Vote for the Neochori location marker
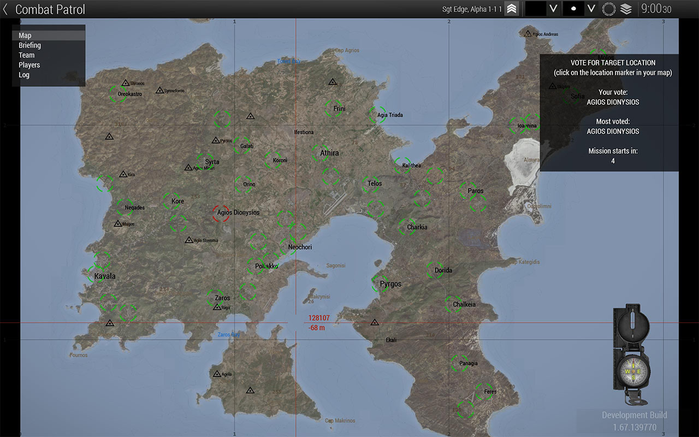699x437 pixels. 288,247
